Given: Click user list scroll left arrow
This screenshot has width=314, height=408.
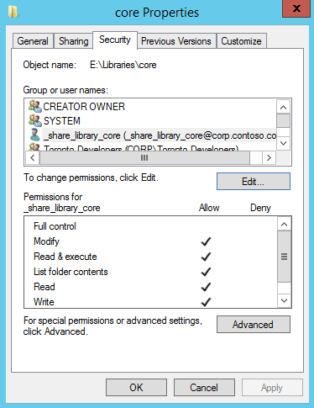Looking at the screenshot, I should tap(33, 158).
